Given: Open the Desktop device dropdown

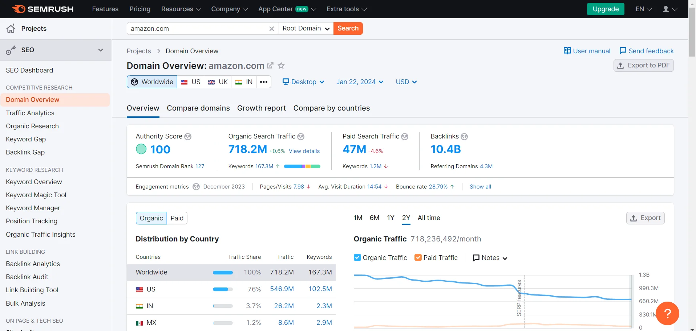Looking at the screenshot, I should click(303, 82).
